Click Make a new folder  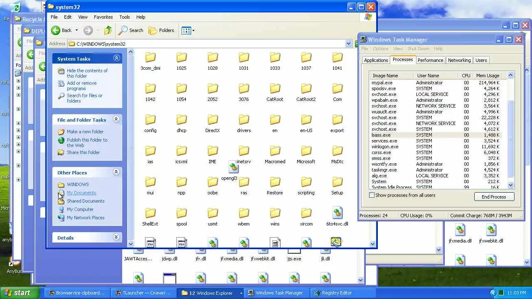point(85,132)
